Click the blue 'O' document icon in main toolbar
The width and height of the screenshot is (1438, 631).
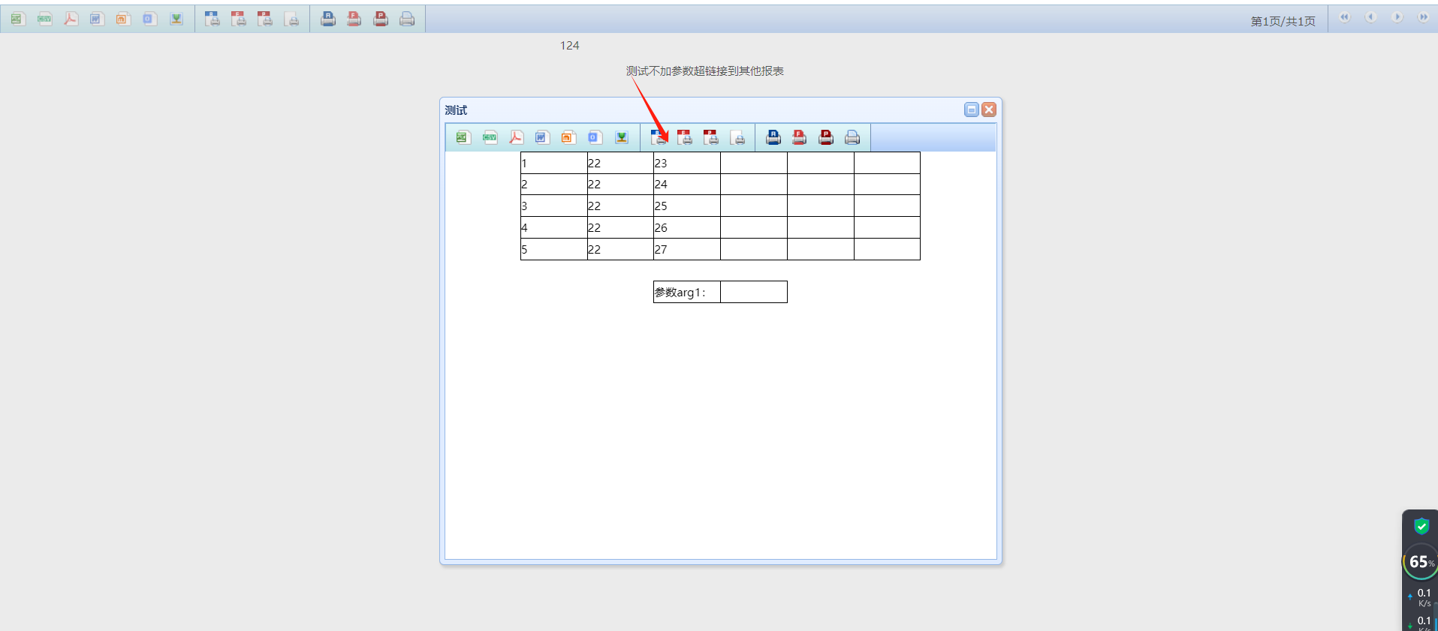point(150,19)
